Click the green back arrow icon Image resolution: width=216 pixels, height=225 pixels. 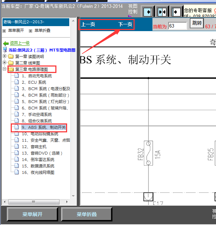coord(6,43)
